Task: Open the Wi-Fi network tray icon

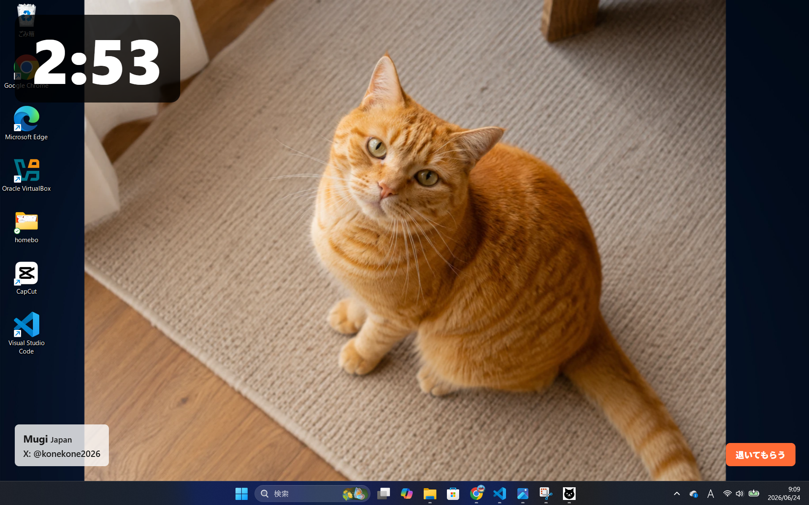Action: pos(727,494)
